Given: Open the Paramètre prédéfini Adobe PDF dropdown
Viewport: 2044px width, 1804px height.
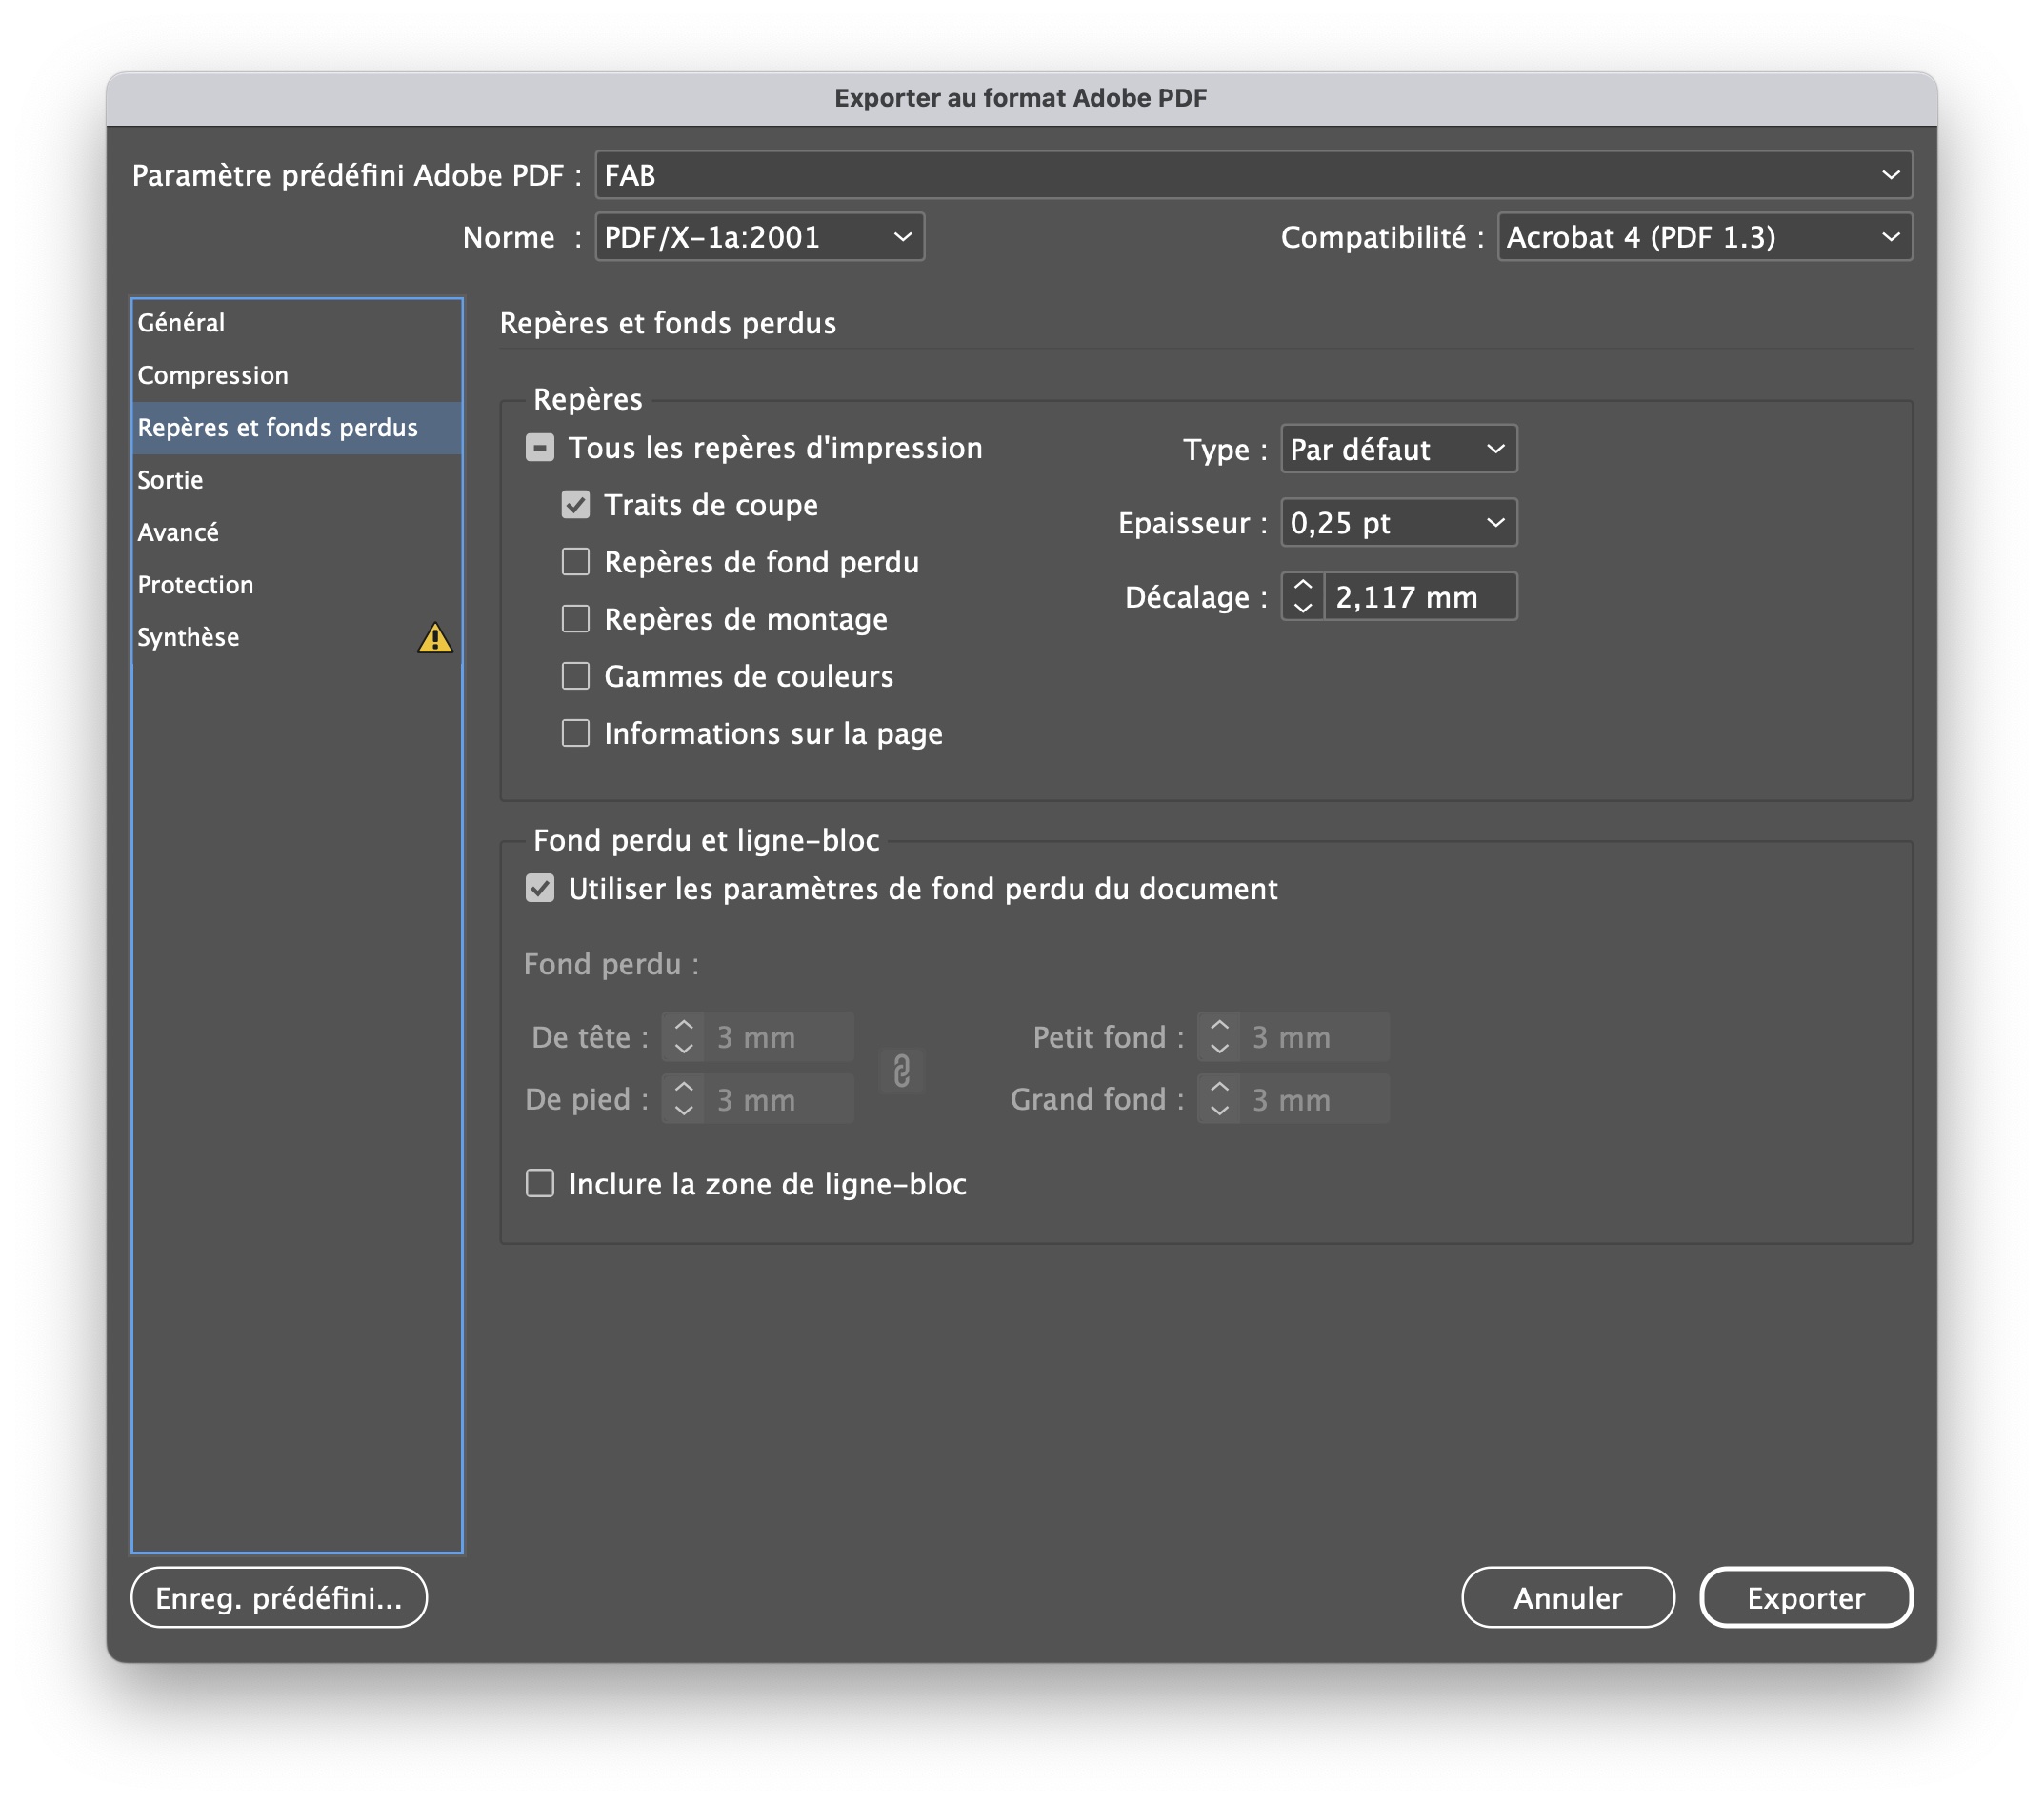Looking at the screenshot, I should pyautogui.click(x=1253, y=176).
